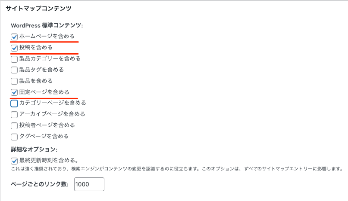Click the サイトマップコンテンツ section heading
Image resolution: width=348 pixels, height=201 pixels.
pos(38,8)
